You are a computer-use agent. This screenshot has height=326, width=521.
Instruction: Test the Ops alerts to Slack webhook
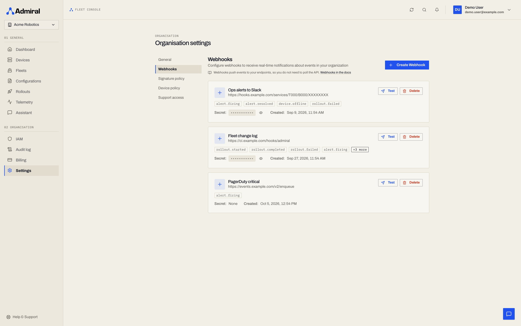point(388,91)
